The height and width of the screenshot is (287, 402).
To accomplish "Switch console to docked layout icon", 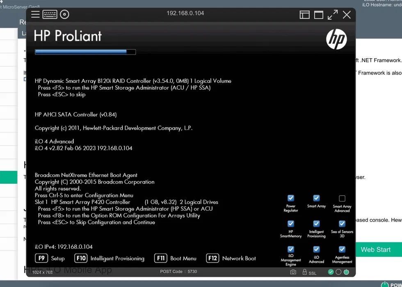I will (x=304, y=15).
